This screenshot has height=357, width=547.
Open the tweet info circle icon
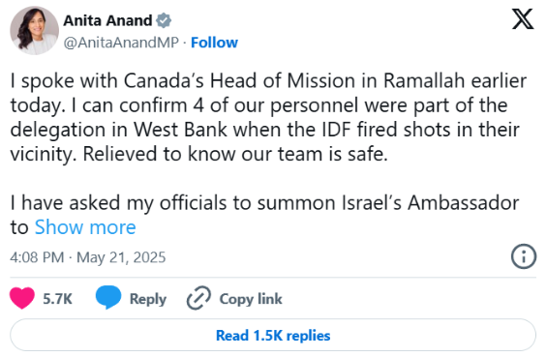click(524, 256)
